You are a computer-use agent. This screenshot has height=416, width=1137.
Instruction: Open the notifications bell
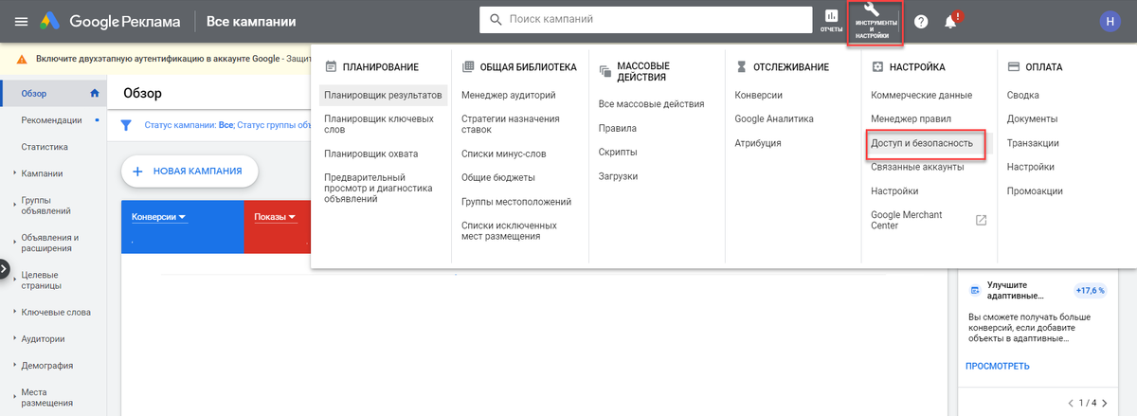pyautogui.click(x=951, y=21)
